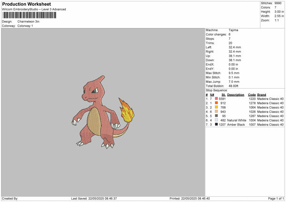
Task: Click the Charmeleon embroidery design preview
Action: pos(103,112)
